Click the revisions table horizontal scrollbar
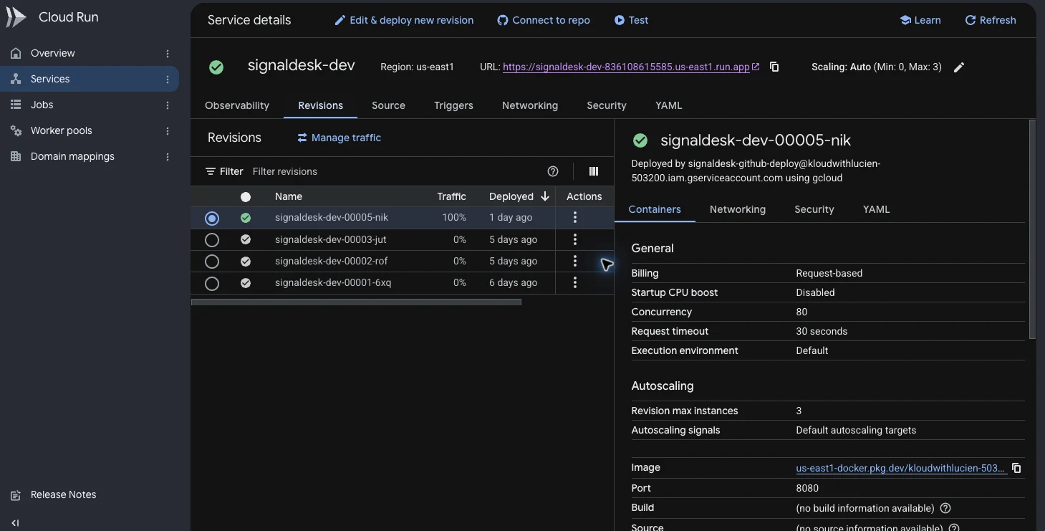This screenshot has height=531, width=1045. coord(356,302)
